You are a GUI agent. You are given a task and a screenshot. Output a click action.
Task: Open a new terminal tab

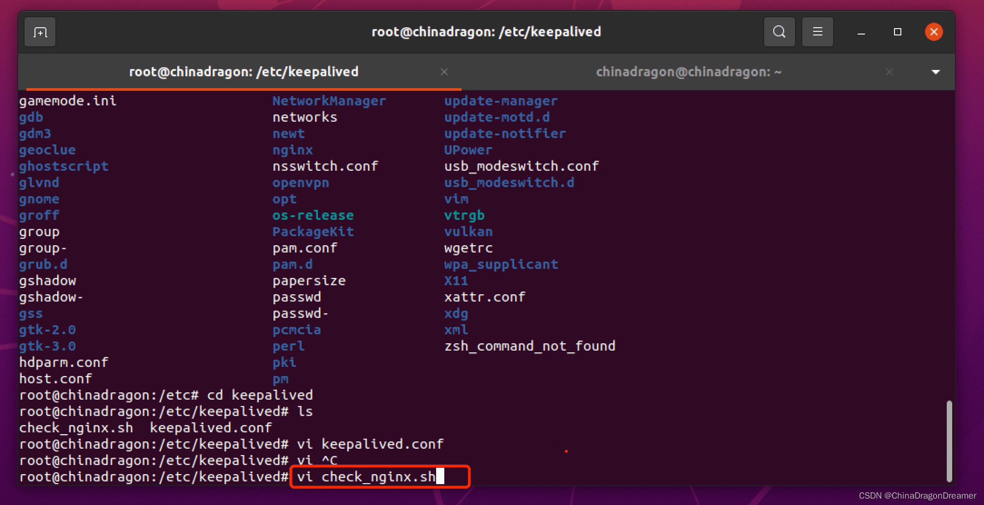(x=40, y=32)
